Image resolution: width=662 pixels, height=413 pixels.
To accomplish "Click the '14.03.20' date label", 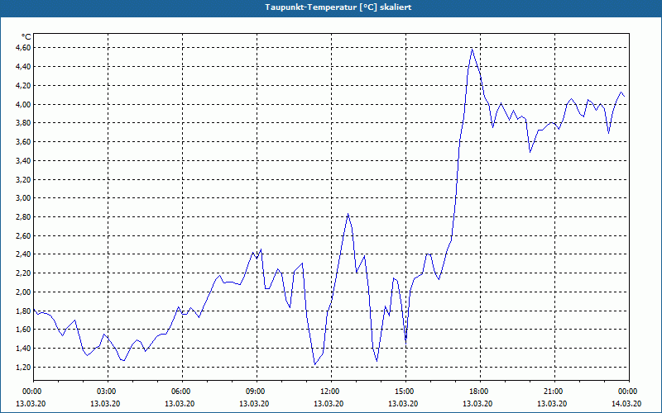I will tap(626, 404).
